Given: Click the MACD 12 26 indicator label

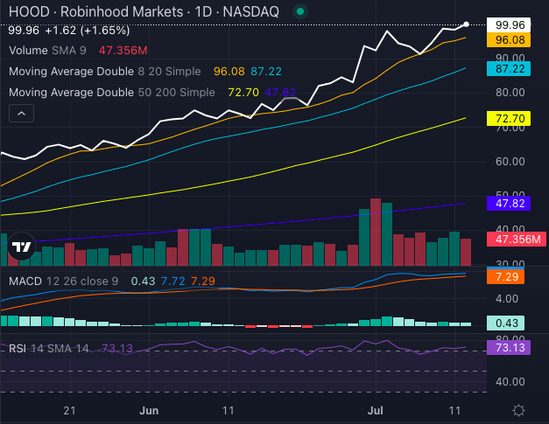Looking at the screenshot, I should click(x=63, y=281).
